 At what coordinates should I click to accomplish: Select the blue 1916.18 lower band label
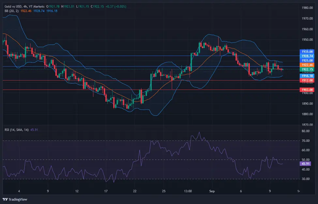(x=307, y=76)
